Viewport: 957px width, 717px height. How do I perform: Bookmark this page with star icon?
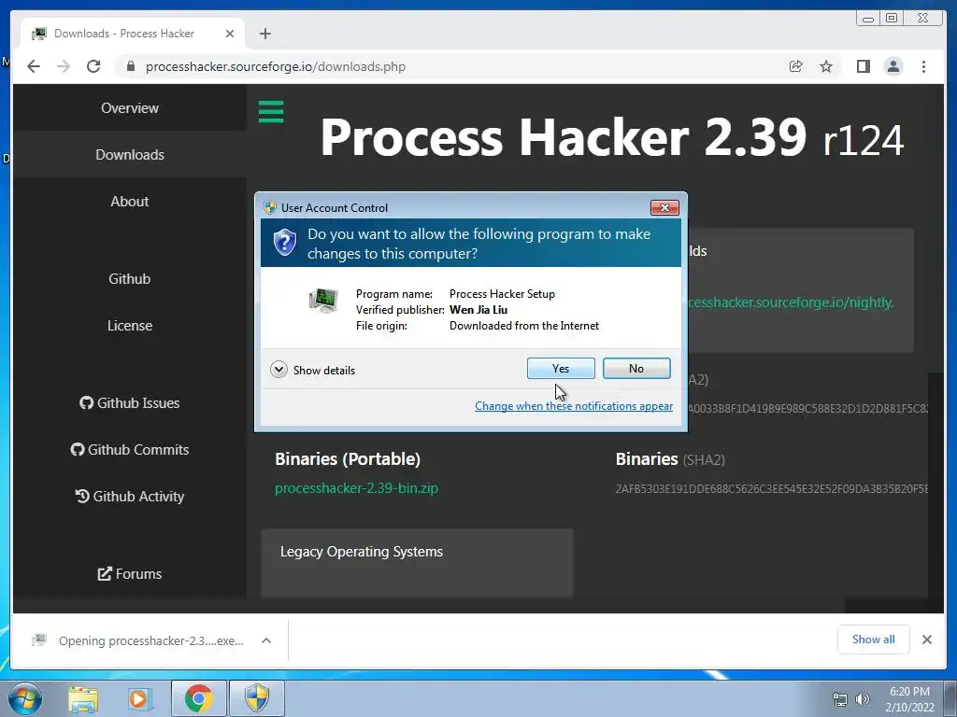click(x=826, y=66)
